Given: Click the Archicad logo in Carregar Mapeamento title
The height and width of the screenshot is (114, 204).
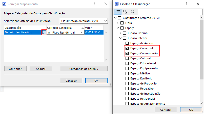Looking at the screenshot, I should [x=4, y=4].
